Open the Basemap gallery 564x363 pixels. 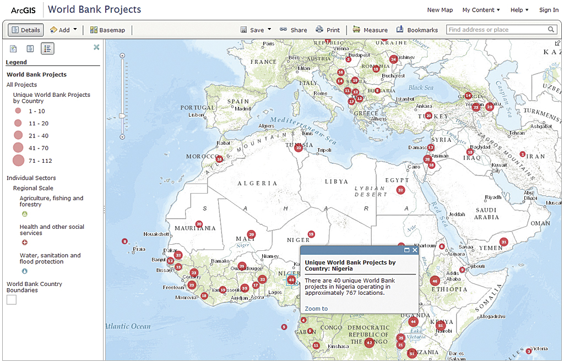[107, 30]
